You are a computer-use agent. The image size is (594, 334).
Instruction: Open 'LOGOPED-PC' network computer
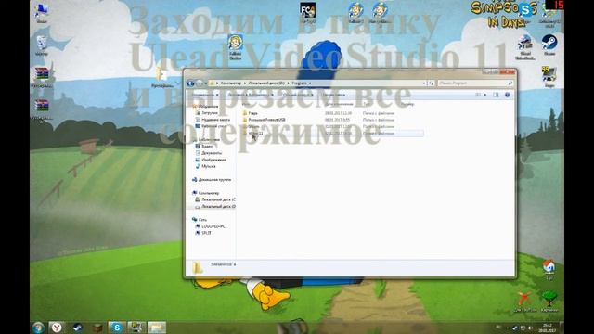point(213,226)
